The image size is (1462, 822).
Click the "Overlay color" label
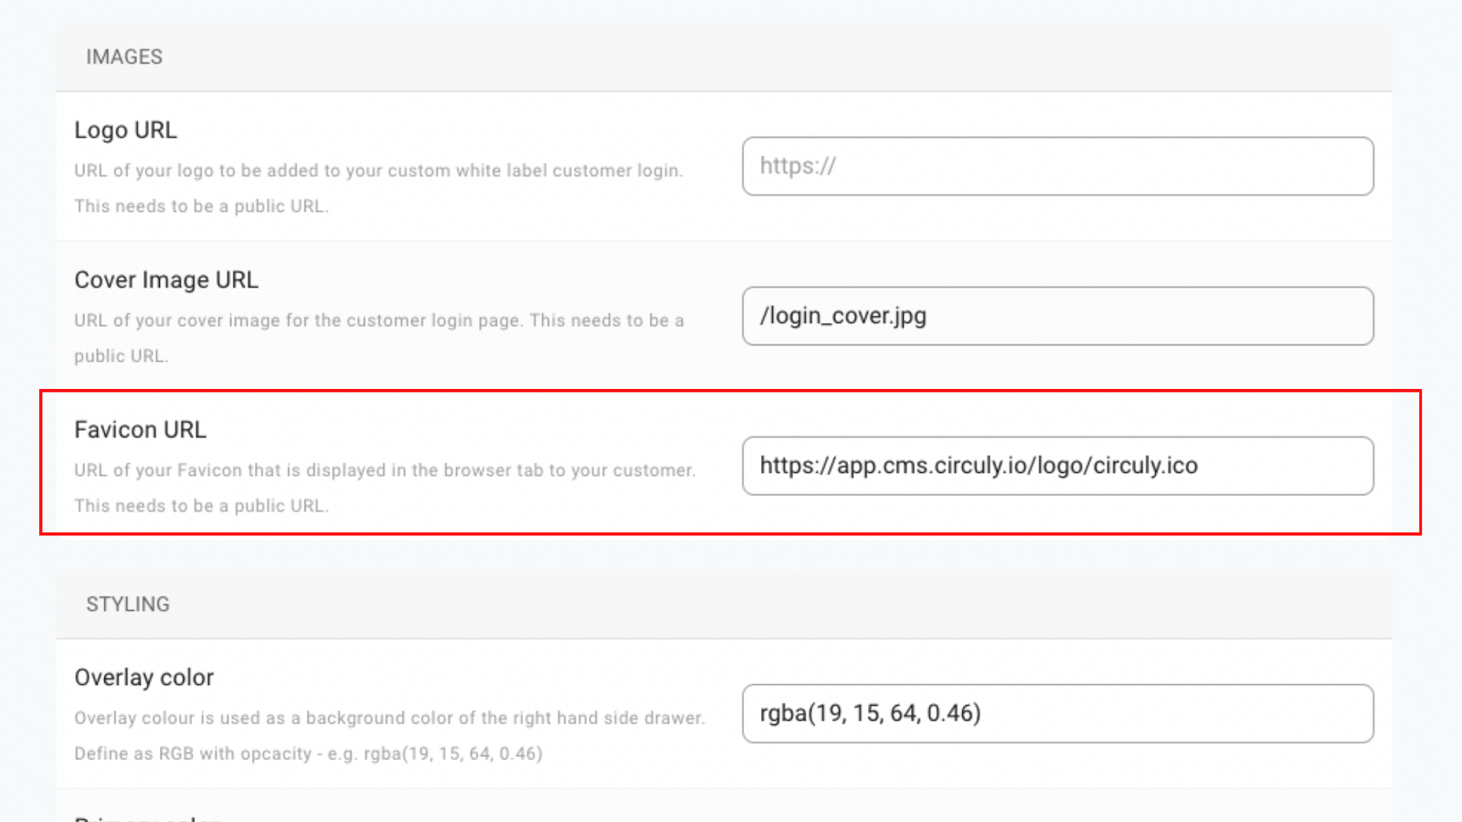143,677
